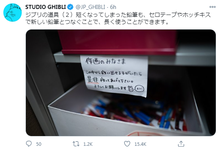Click the reply speech bubble icon
The width and height of the screenshot is (221, 151).
click(x=29, y=144)
